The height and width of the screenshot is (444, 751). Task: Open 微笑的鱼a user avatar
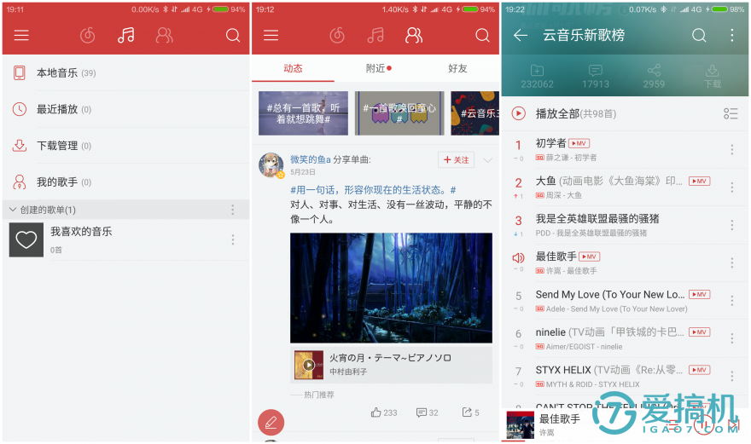tap(271, 165)
